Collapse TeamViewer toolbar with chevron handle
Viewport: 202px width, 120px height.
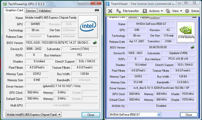[155, 17]
